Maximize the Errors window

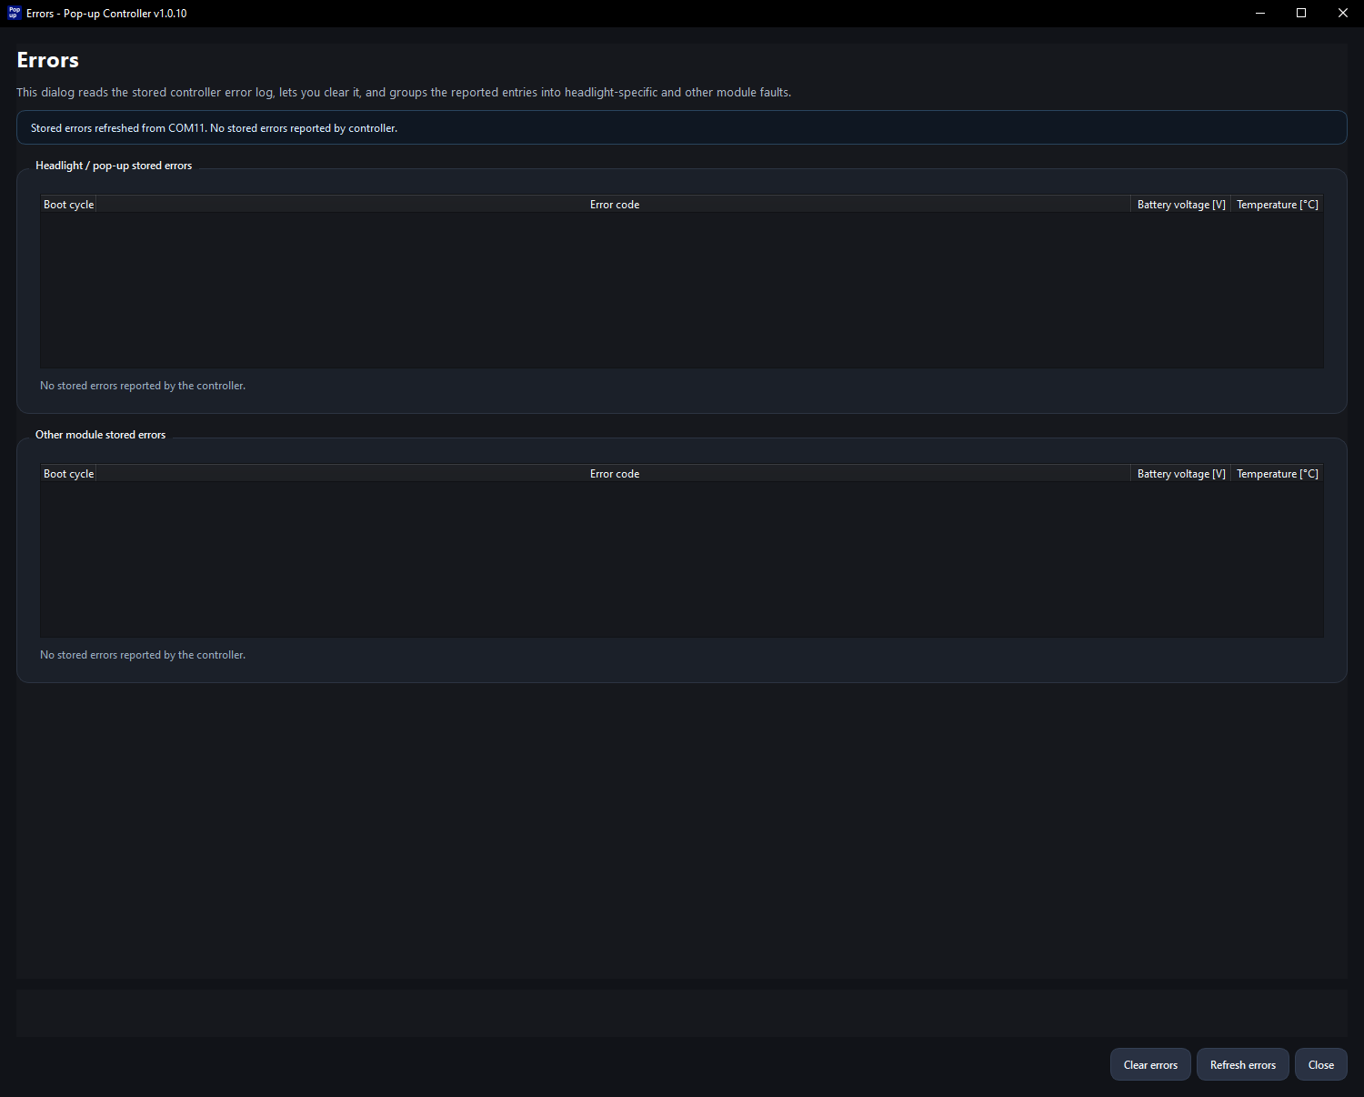point(1300,13)
